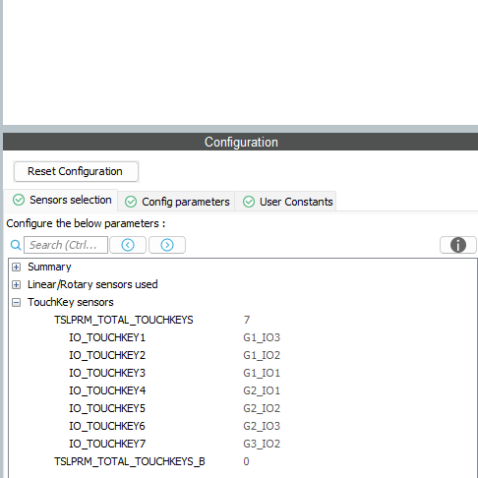Select the IO_TOUCHKEY4 row label
Viewport: 478px width, 478px height.
[107, 390]
